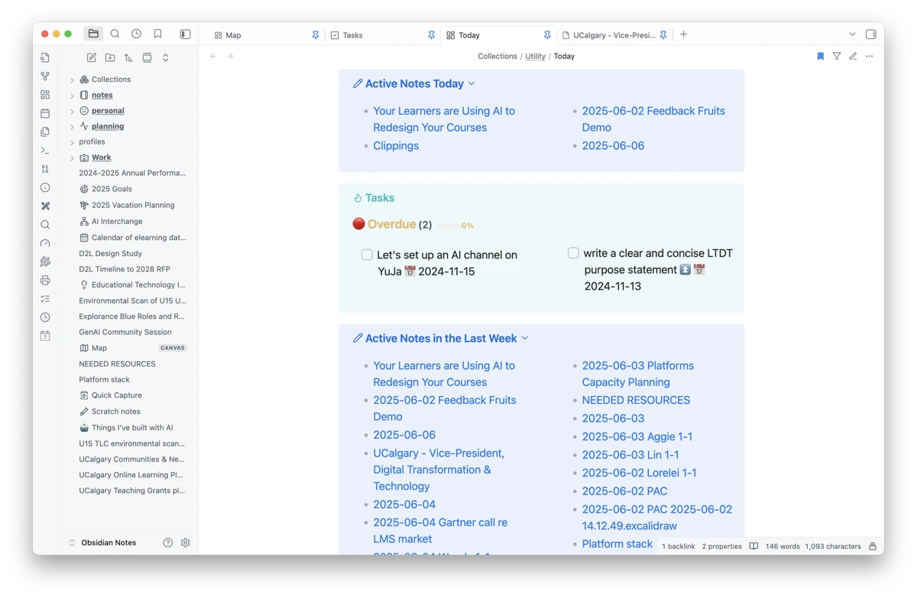Open the NEEDED RESOURCES note link
The width and height of the screenshot is (917, 598).
[x=636, y=400]
